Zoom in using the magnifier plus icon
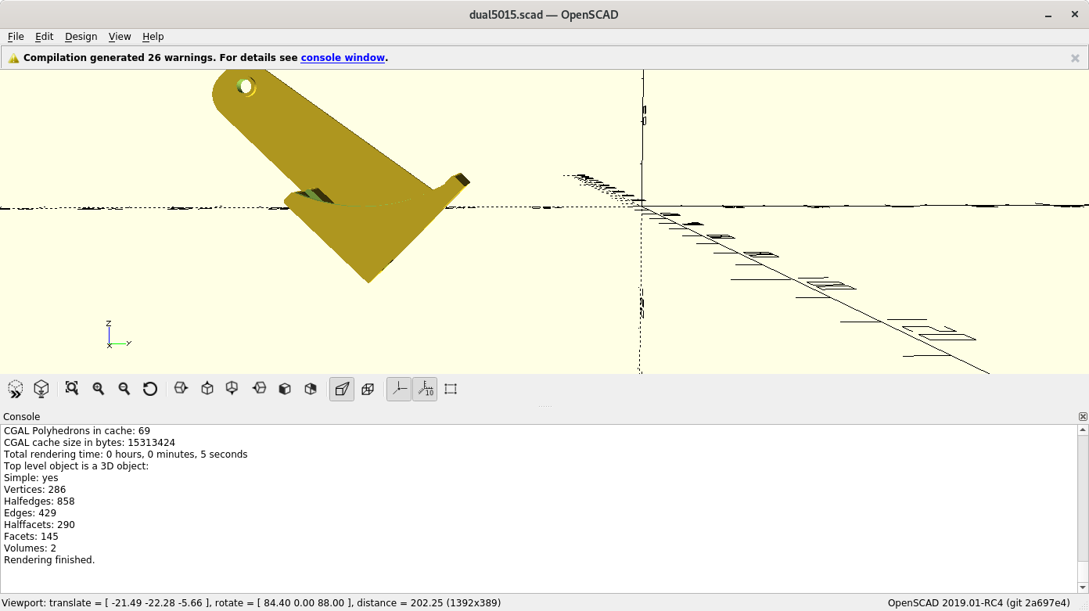This screenshot has height=611, width=1089. pos(99,389)
